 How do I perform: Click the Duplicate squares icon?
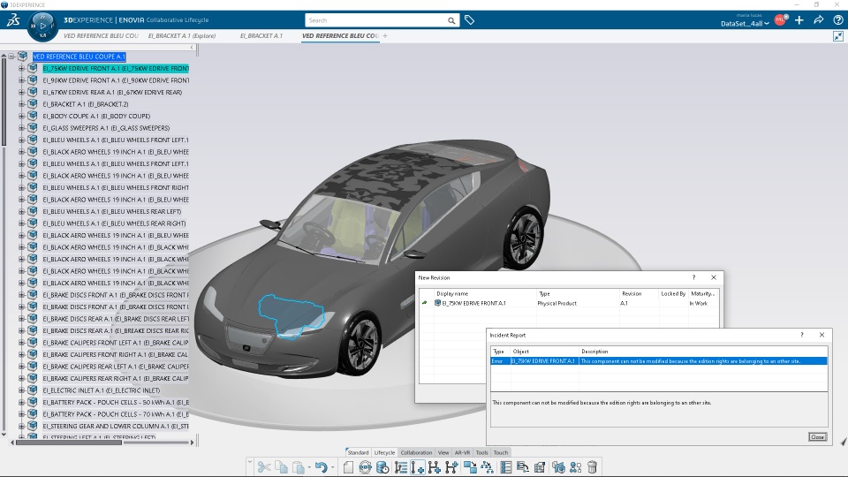click(x=470, y=466)
